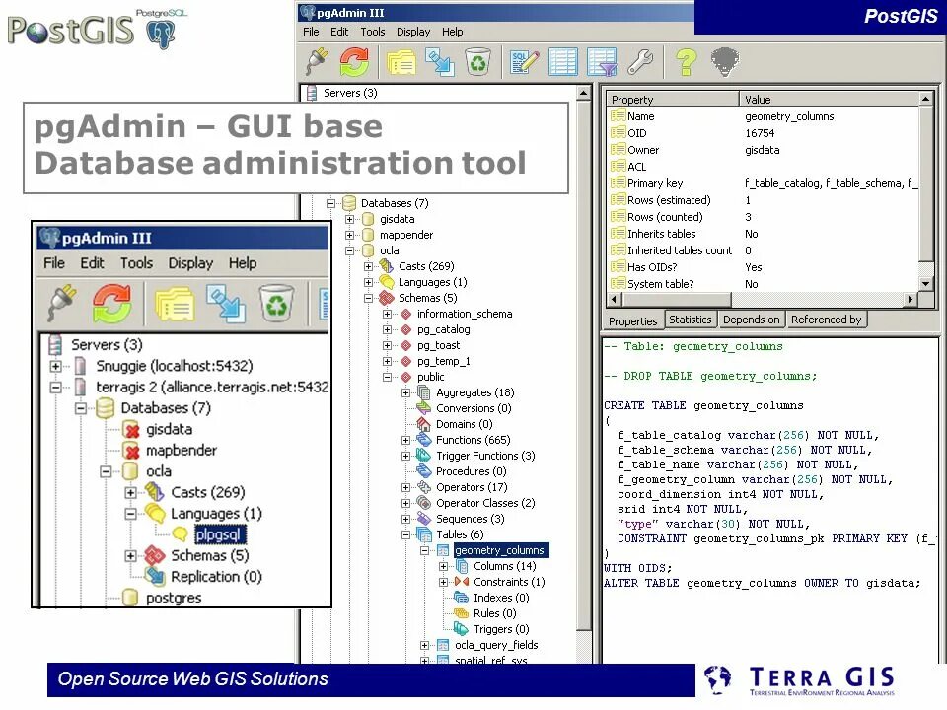
Task: Click the filtered data funnel icon
Action: pos(602,62)
